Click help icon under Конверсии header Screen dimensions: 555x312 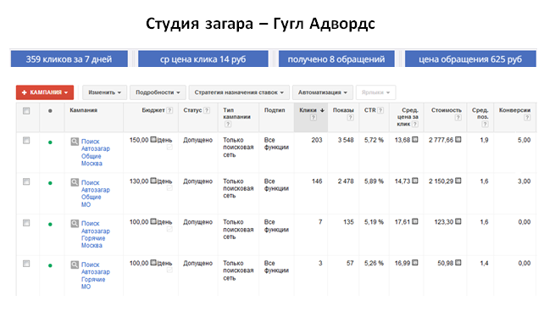pos(527,117)
